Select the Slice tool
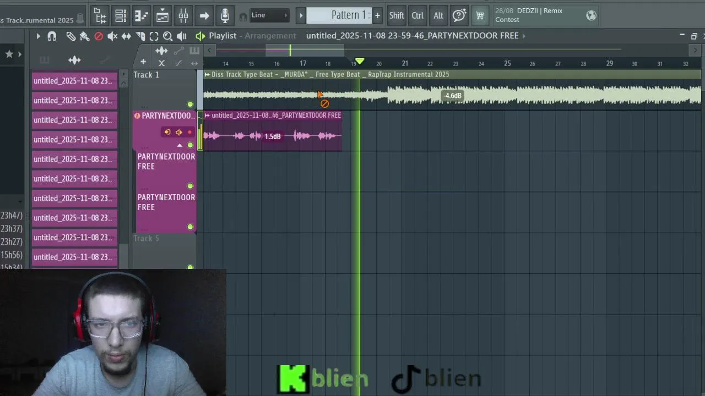The height and width of the screenshot is (396, 705). (x=140, y=36)
